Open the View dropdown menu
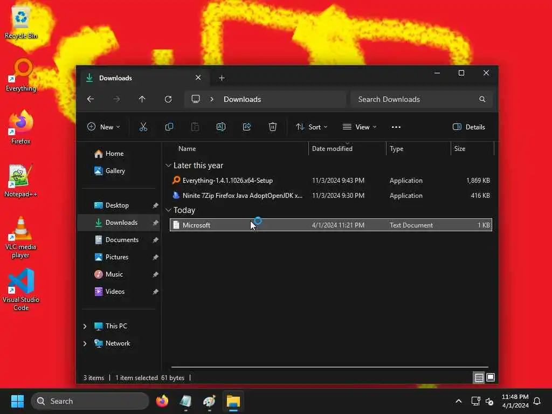This screenshot has height=414, width=552. [x=360, y=127]
